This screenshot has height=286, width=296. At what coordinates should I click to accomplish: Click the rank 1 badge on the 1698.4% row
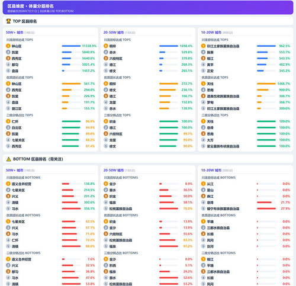[106, 46]
